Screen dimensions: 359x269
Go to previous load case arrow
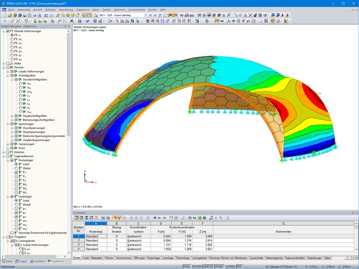coord(150,15)
